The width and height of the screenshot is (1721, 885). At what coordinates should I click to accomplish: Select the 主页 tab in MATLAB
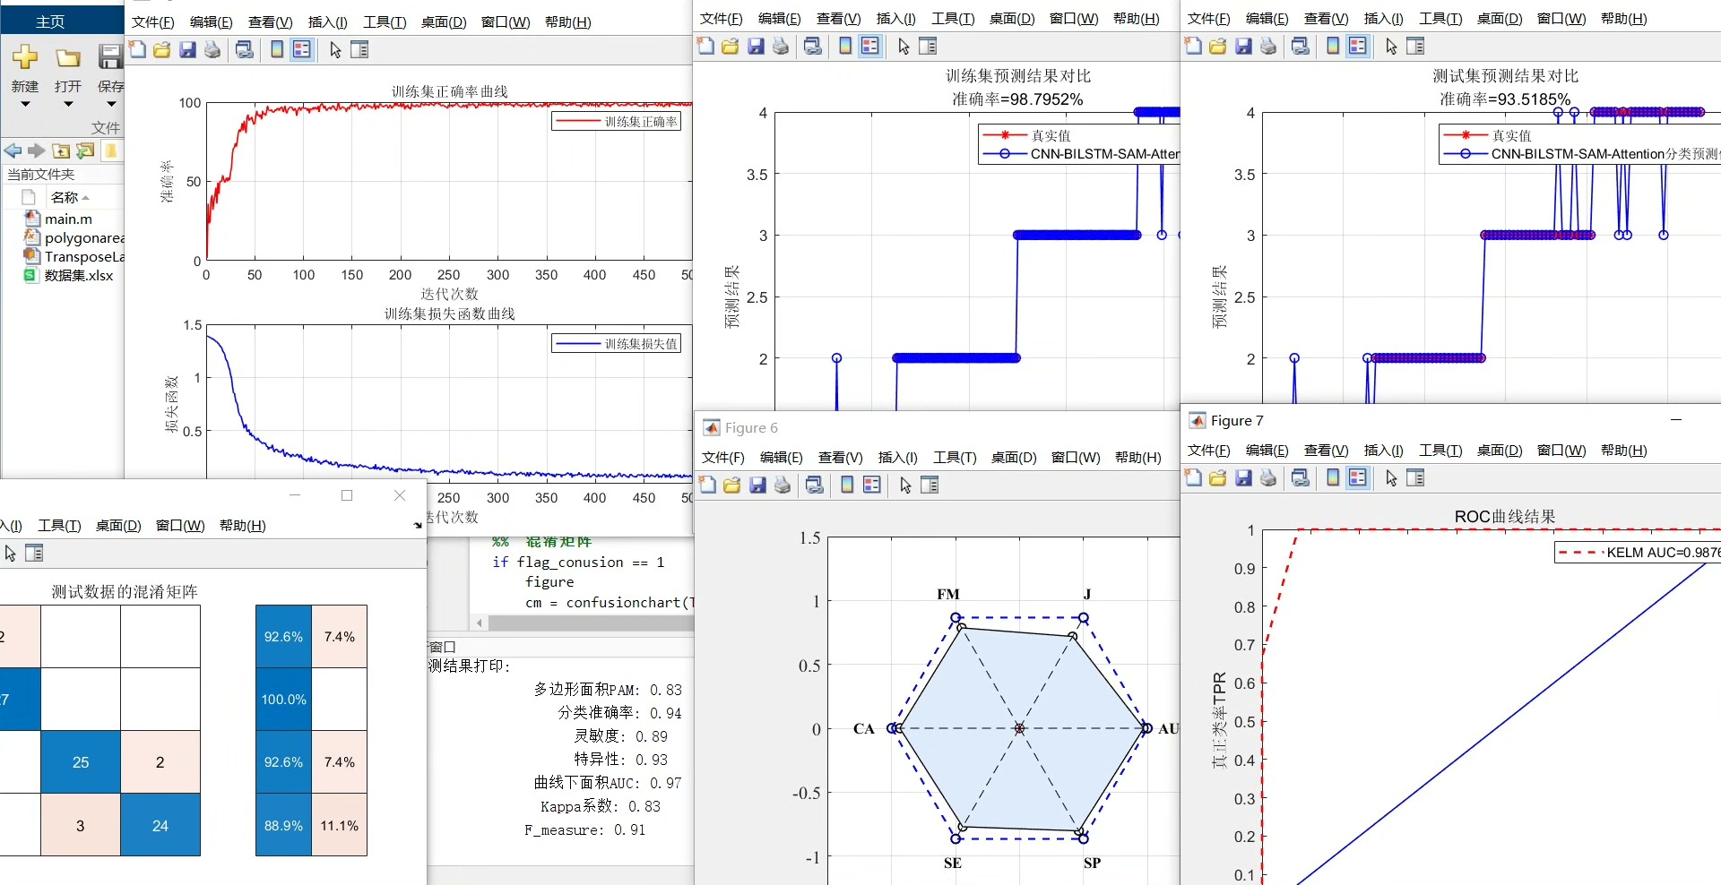pos(50,21)
